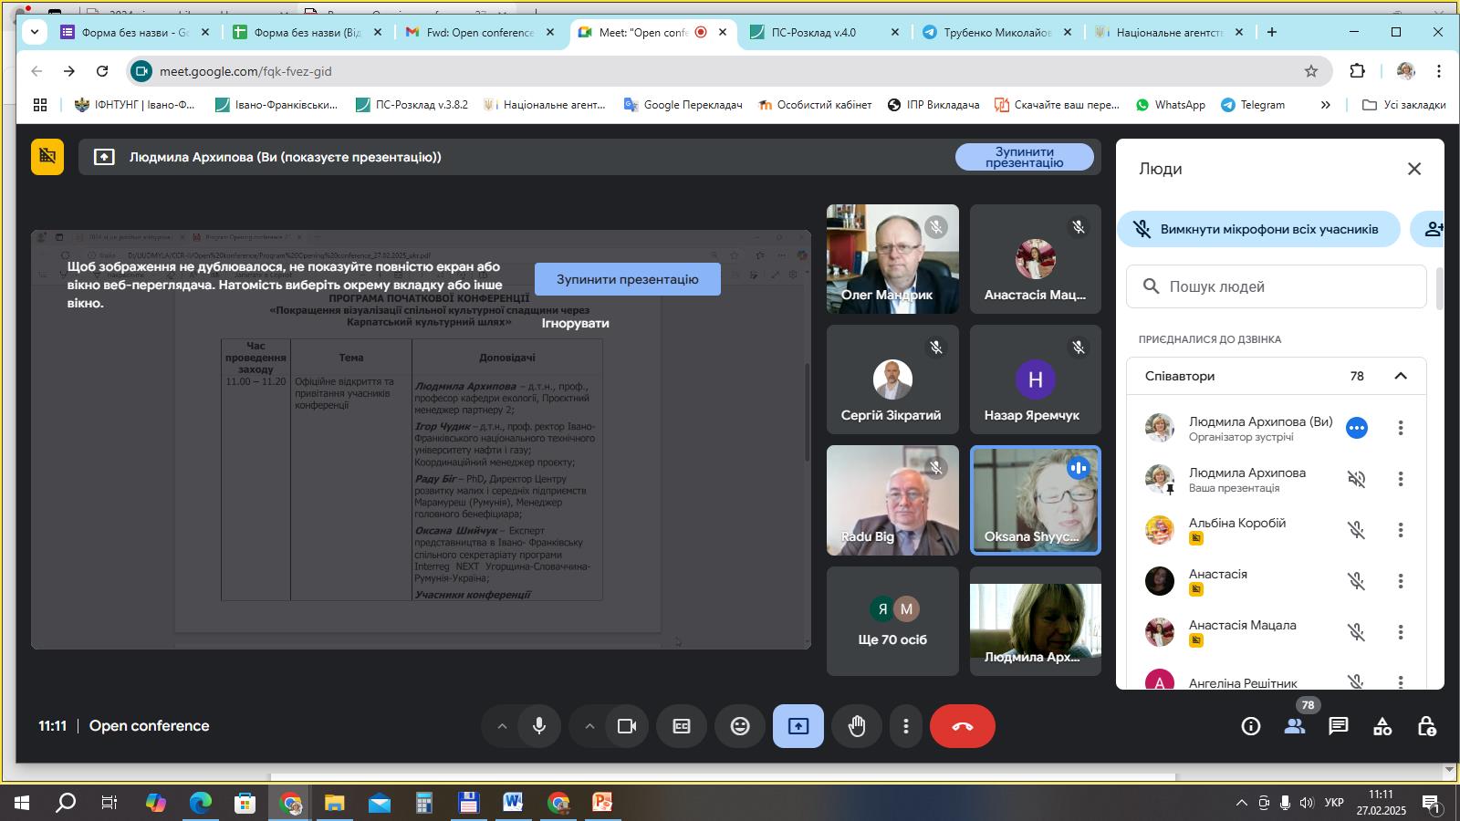The height and width of the screenshot is (821, 1460).
Task: Toggle closed captions button
Action: tap(682, 726)
